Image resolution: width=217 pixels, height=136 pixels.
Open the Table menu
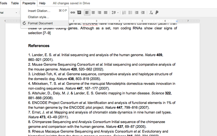click(x=15, y=3)
